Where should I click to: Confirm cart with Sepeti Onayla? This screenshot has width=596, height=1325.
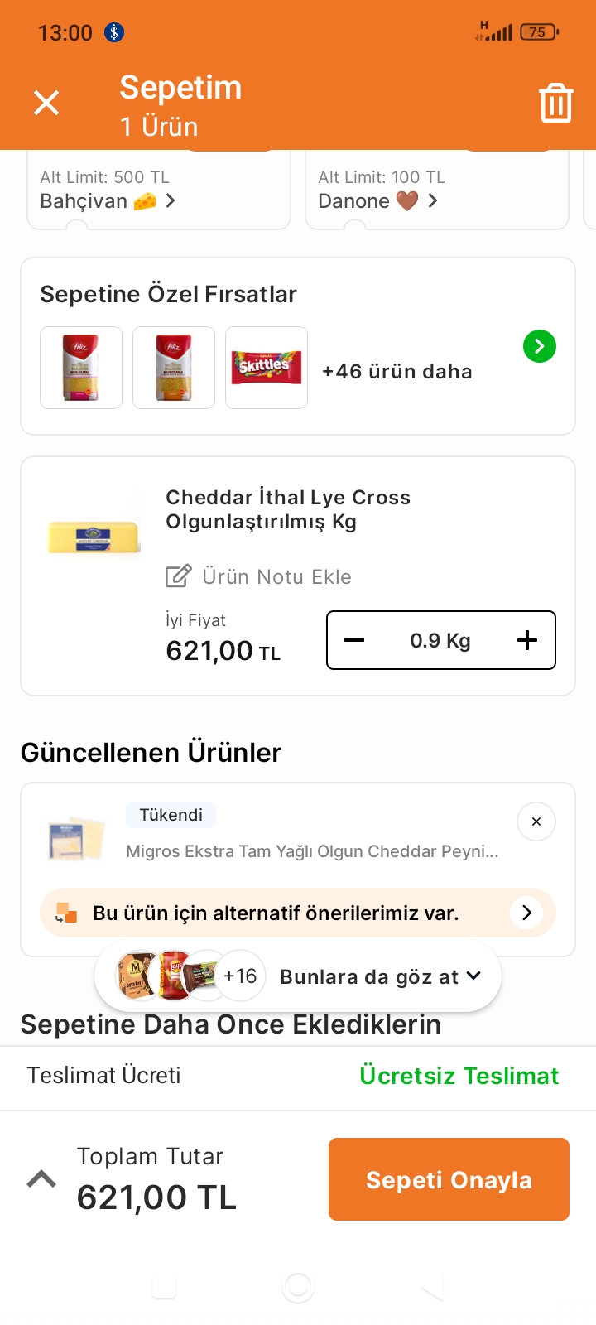449,1179
